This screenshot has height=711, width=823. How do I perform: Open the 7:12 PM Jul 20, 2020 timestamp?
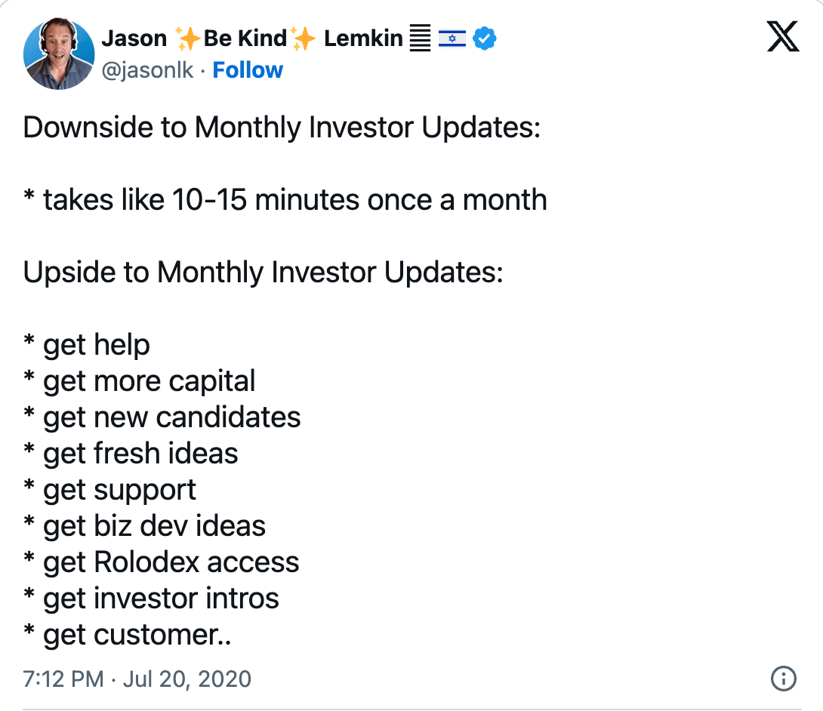137,679
